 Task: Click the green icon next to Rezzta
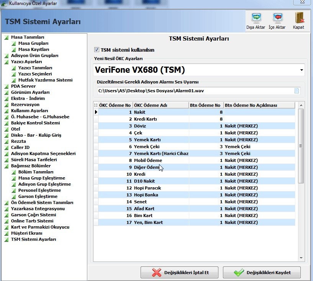pyautogui.click(x=7, y=141)
